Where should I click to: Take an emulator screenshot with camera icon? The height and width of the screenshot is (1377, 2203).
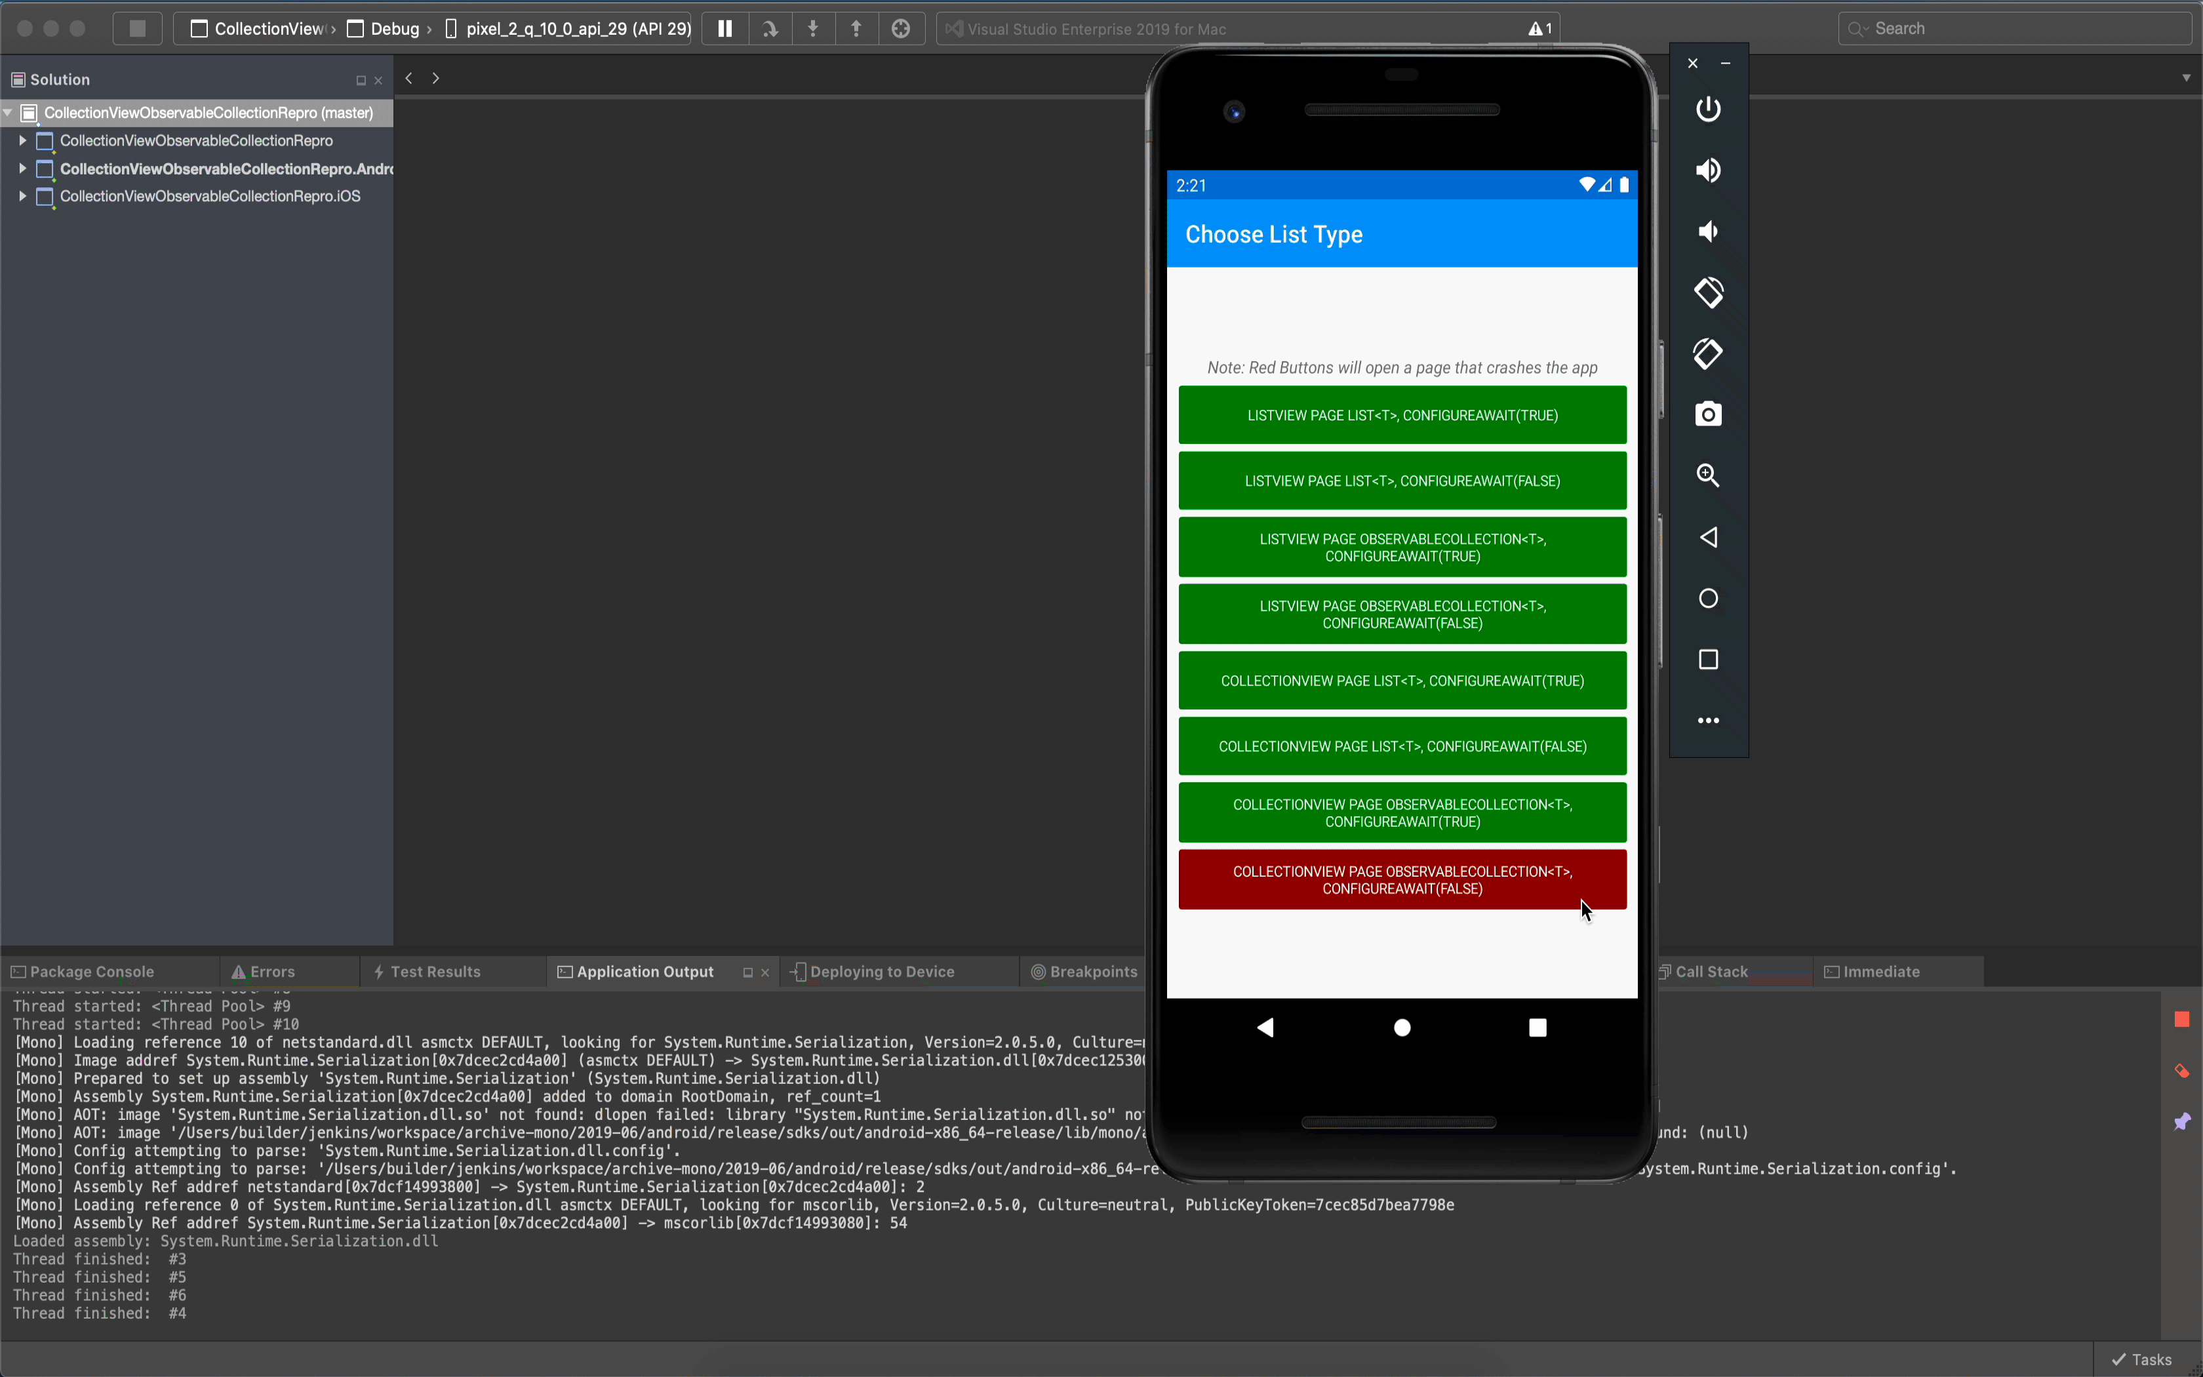click(x=1708, y=414)
